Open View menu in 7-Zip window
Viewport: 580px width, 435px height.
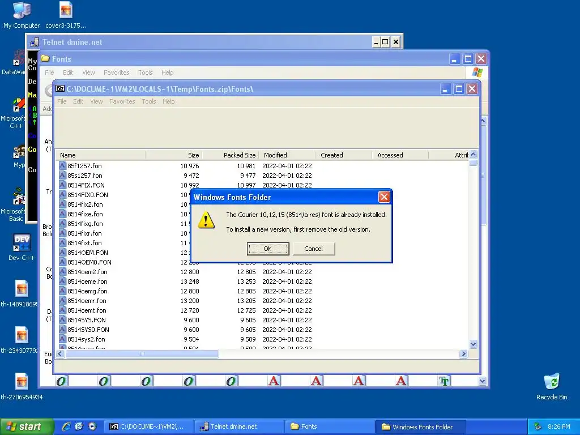[x=96, y=101]
